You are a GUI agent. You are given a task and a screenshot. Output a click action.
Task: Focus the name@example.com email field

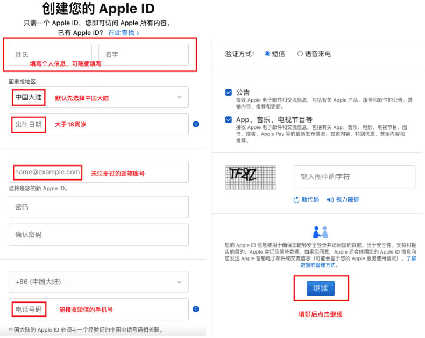pos(98,172)
